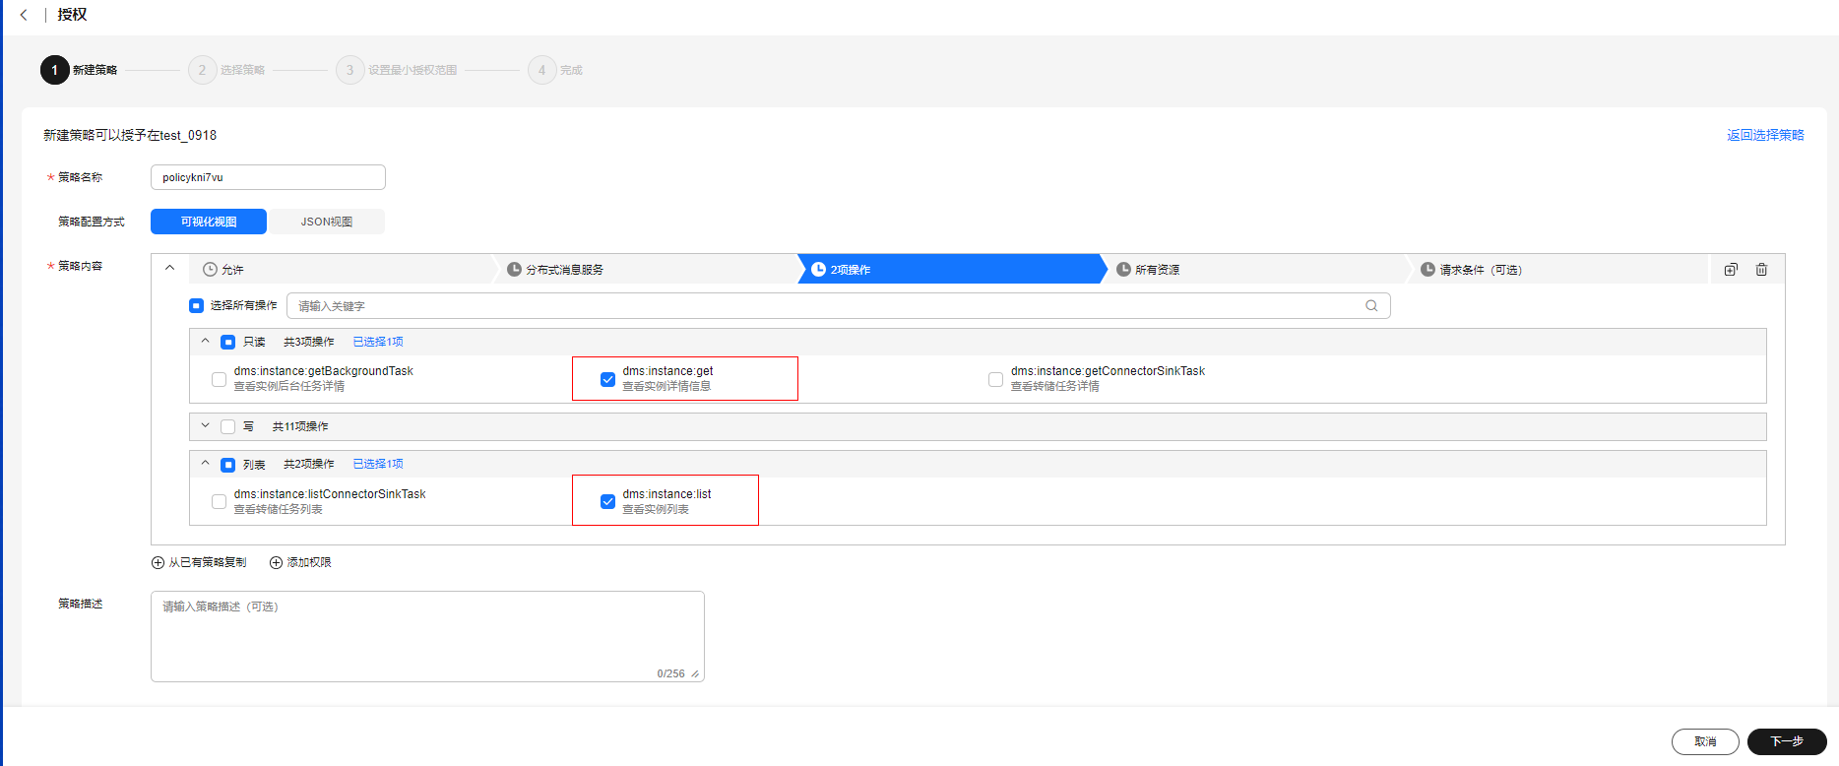Check dms:instance:getConnectorSinkTask
The width and height of the screenshot is (1839, 766).
pyautogui.click(x=995, y=379)
